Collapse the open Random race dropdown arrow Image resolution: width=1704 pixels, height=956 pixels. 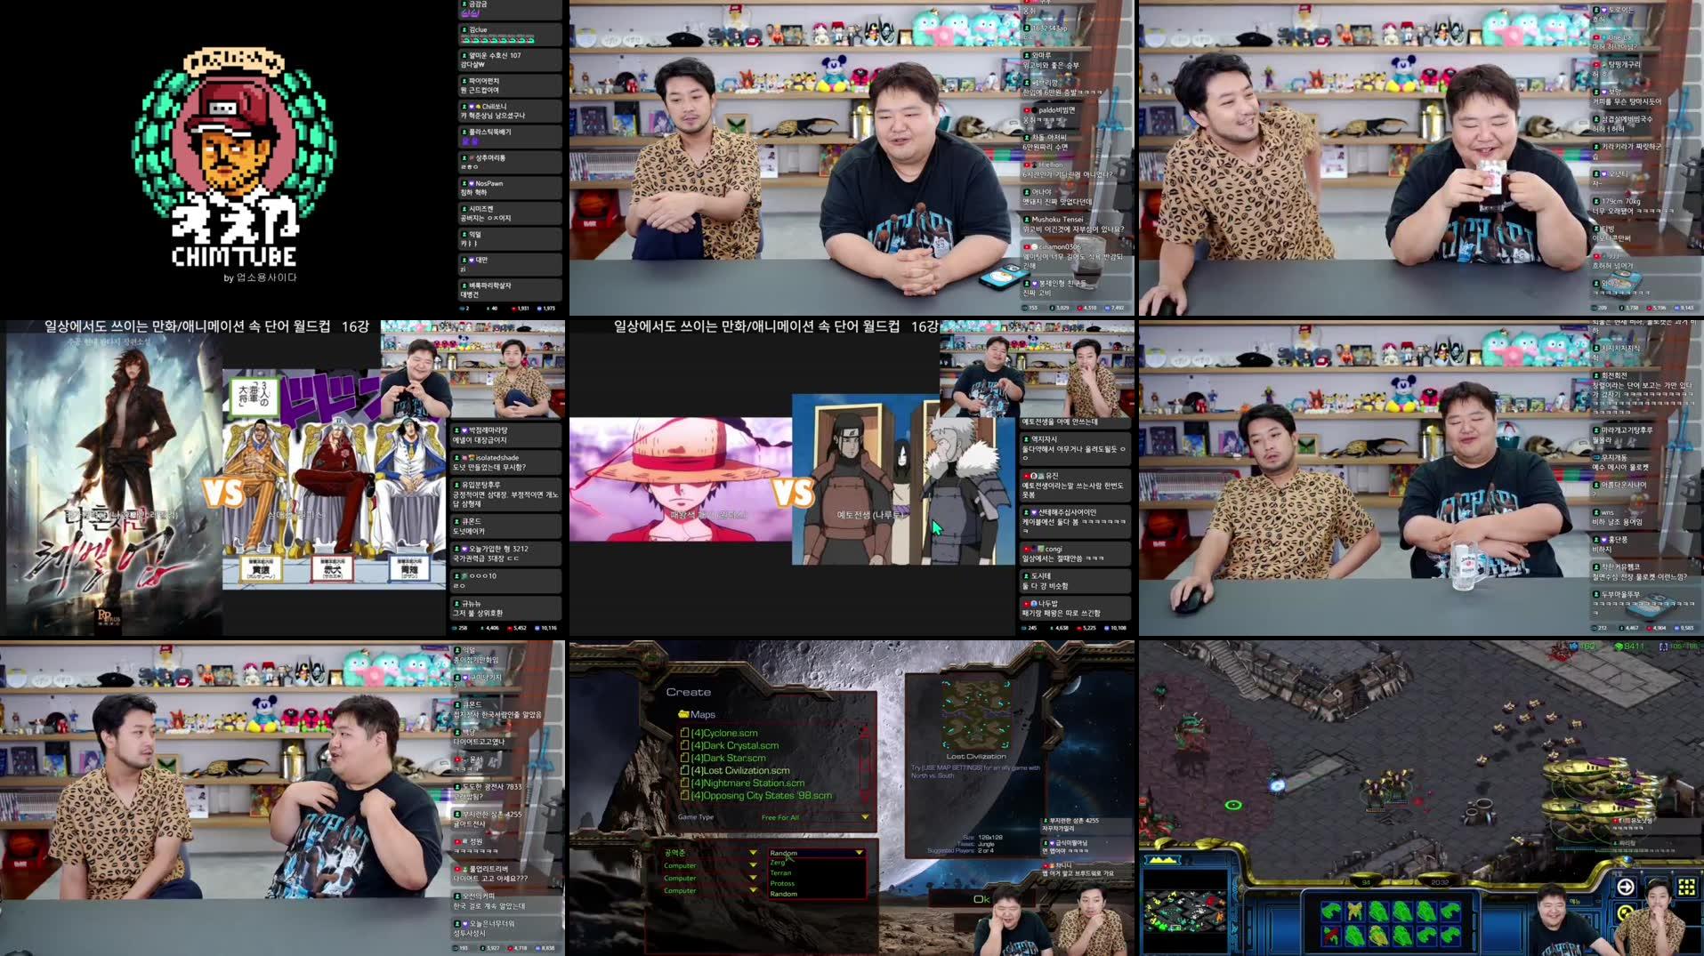859,853
